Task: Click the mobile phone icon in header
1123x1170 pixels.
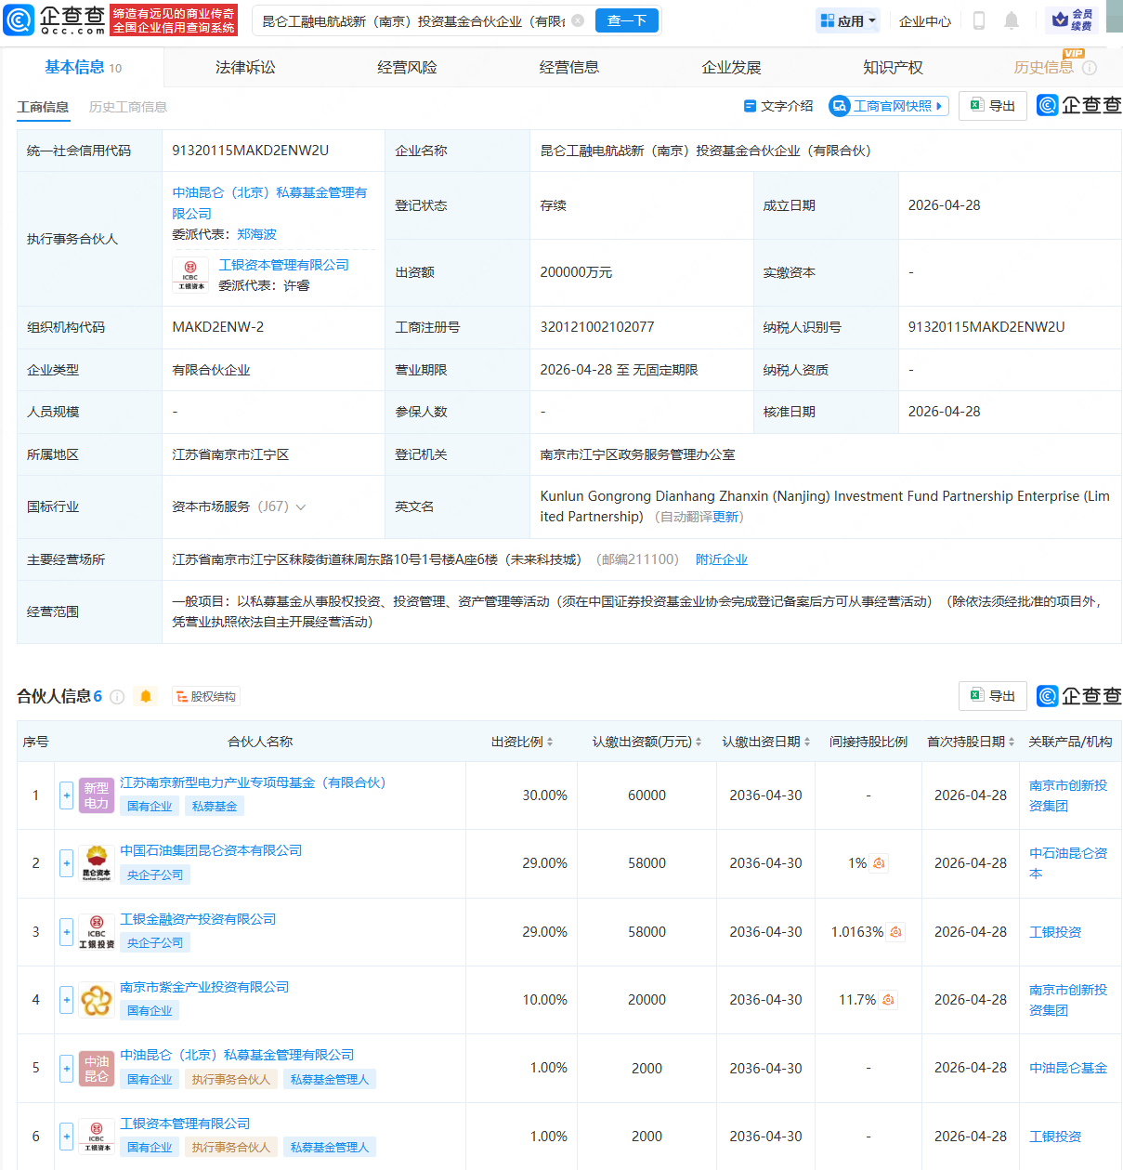Action: (x=978, y=20)
